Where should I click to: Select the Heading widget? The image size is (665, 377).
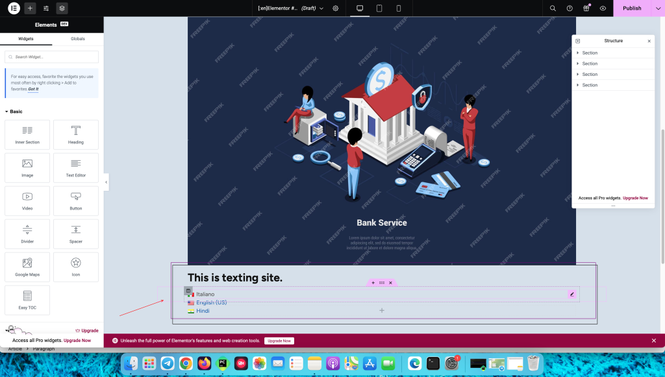click(76, 135)
